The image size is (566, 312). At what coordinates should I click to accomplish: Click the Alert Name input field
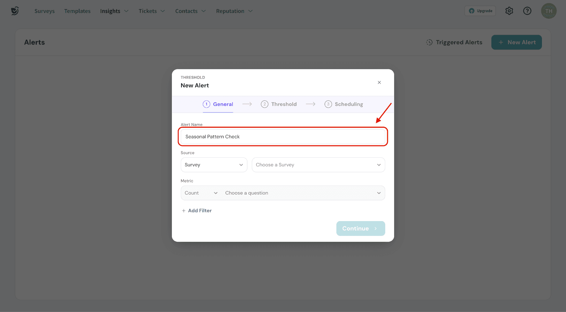(282, 137)
